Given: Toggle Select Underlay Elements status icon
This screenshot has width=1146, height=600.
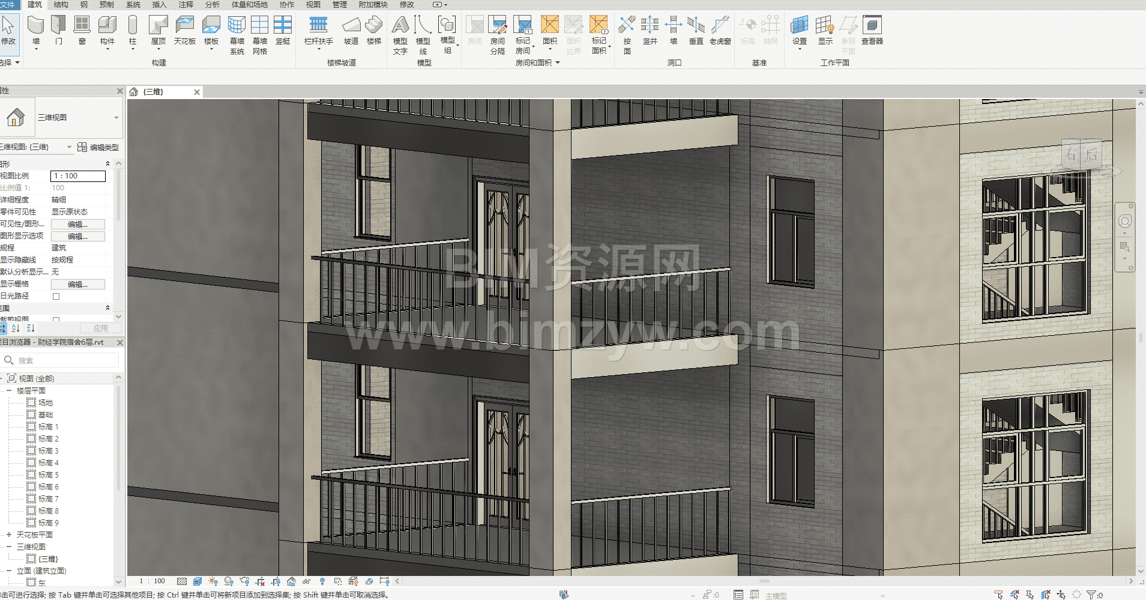Looking at the screenshot, I should 1015,595.
